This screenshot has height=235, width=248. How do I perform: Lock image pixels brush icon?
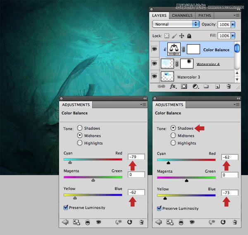click(x=174, y=36)
